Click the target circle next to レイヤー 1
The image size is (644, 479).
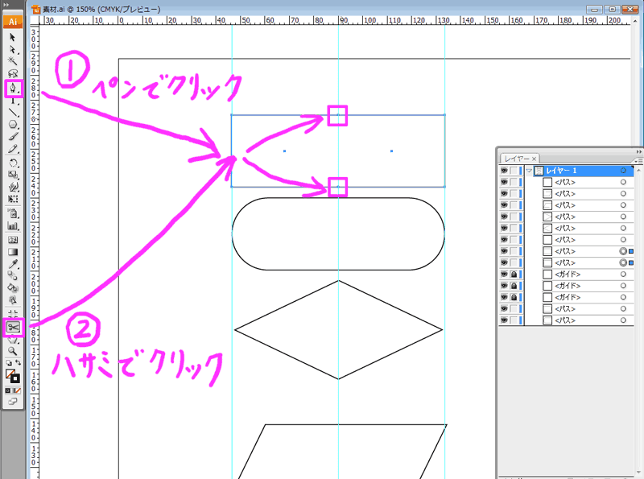coord(624,170)
